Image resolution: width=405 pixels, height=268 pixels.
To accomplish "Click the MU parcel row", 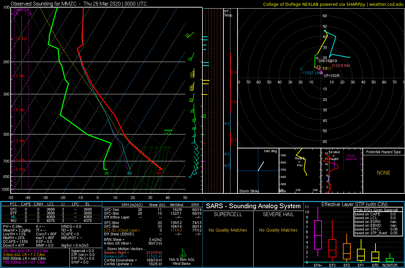I will 51,221.
